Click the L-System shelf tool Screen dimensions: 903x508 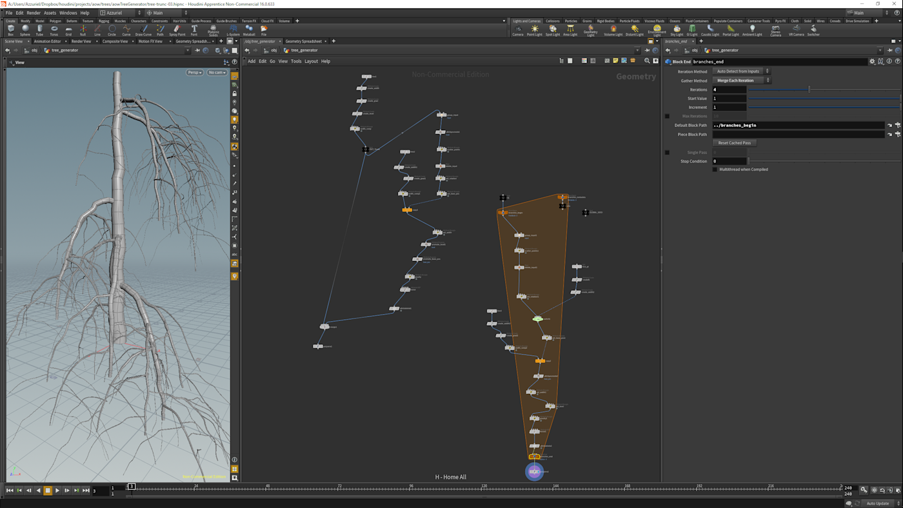pyautogui.click(x=233, y=30)
